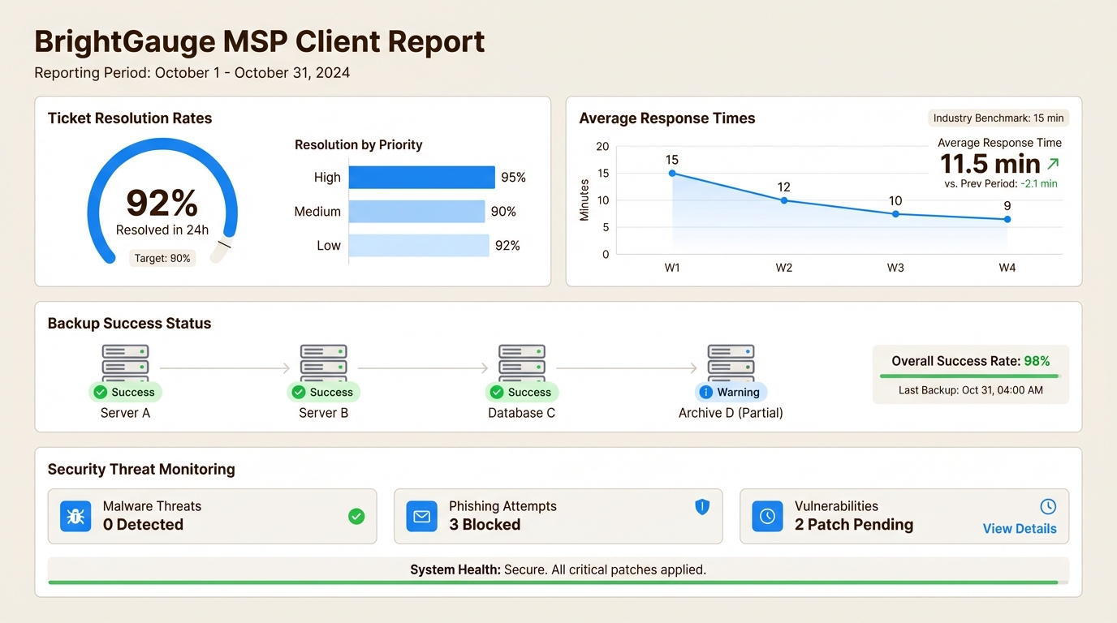Click the green upward trend arrow near 11.5 min
The image size is (1117, 623).
pyautogui.click(x=1052, y=164)
